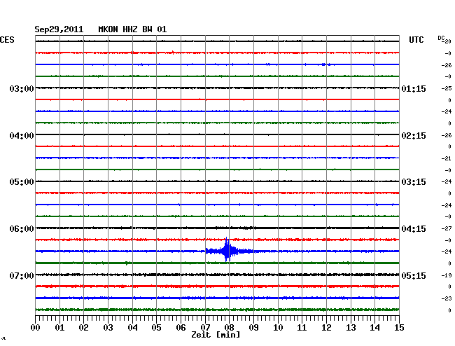
Task: Click the UTC column header
Action: pyautogui.click(x=416, y=40)
